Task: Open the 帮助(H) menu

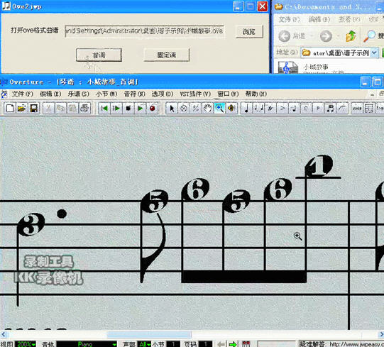Action: click(x=256, y=94)
